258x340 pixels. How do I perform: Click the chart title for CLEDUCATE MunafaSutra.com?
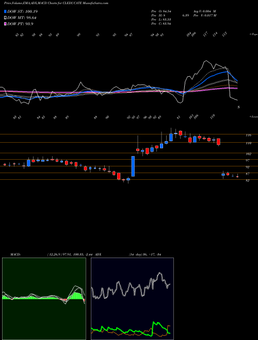tap(56, 3)
